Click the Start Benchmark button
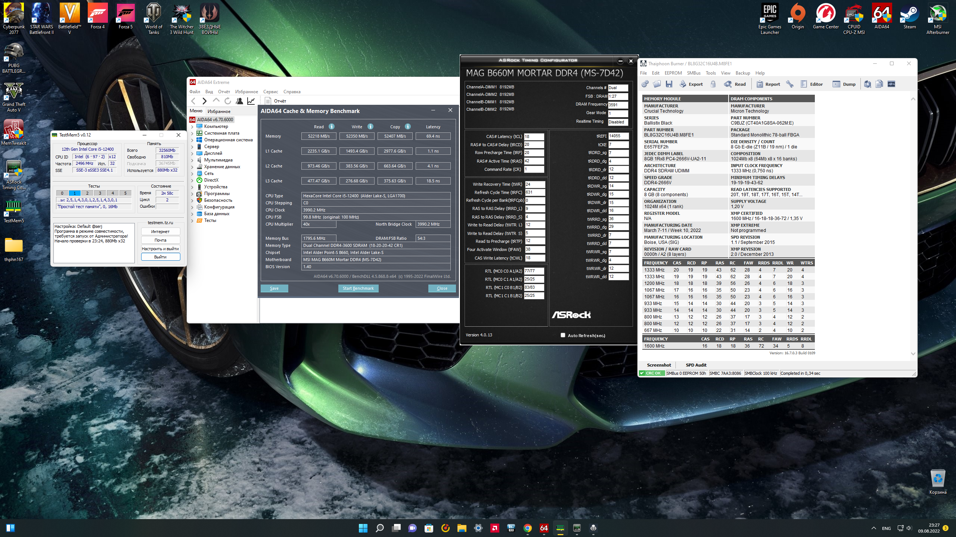Screen dimensions: 956x537 coord(358,288)
